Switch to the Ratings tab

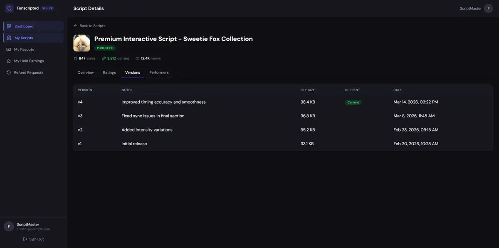click(109, 72)
